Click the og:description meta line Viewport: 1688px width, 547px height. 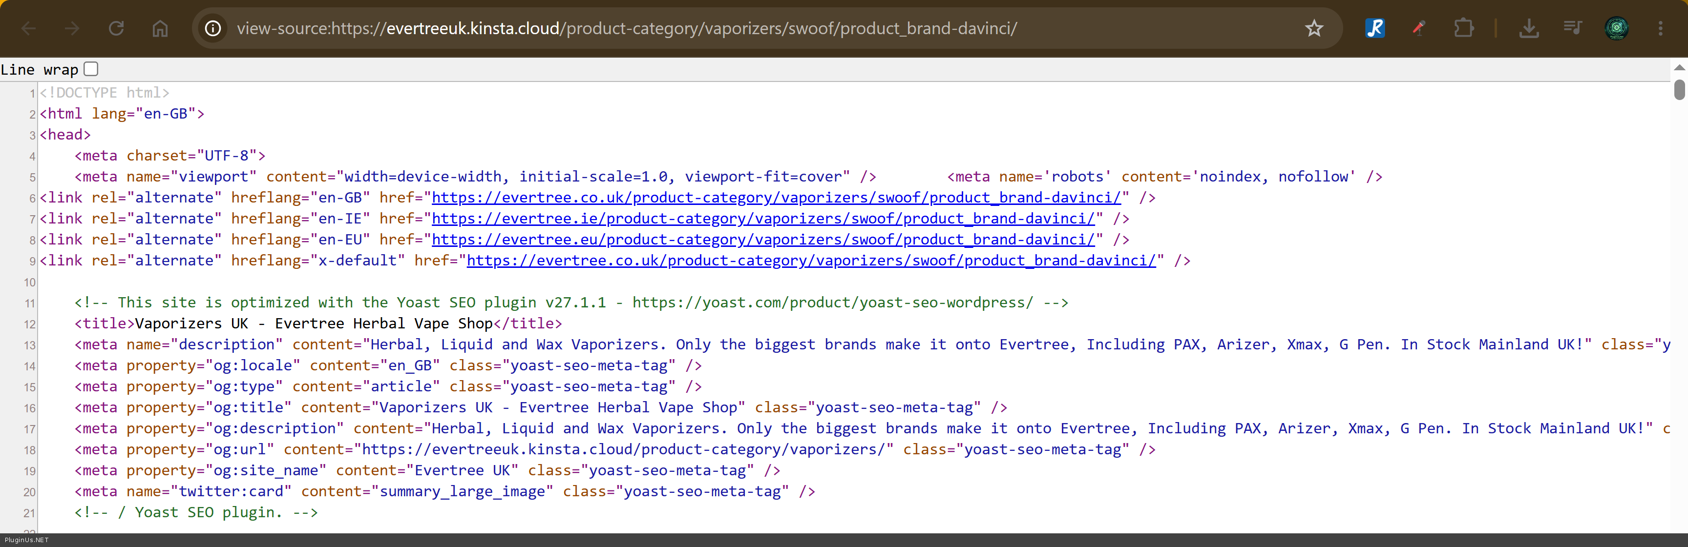872,428
